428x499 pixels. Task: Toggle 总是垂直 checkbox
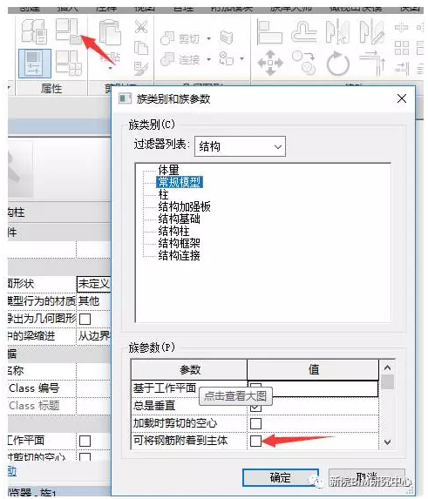click(255, 407)
